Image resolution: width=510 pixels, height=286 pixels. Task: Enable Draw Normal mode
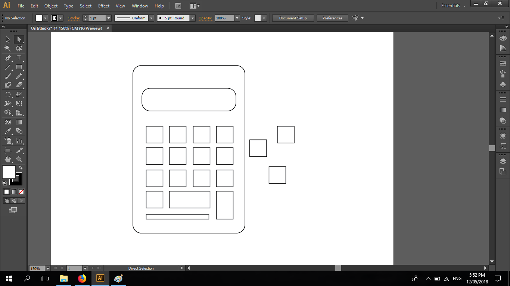6,201
